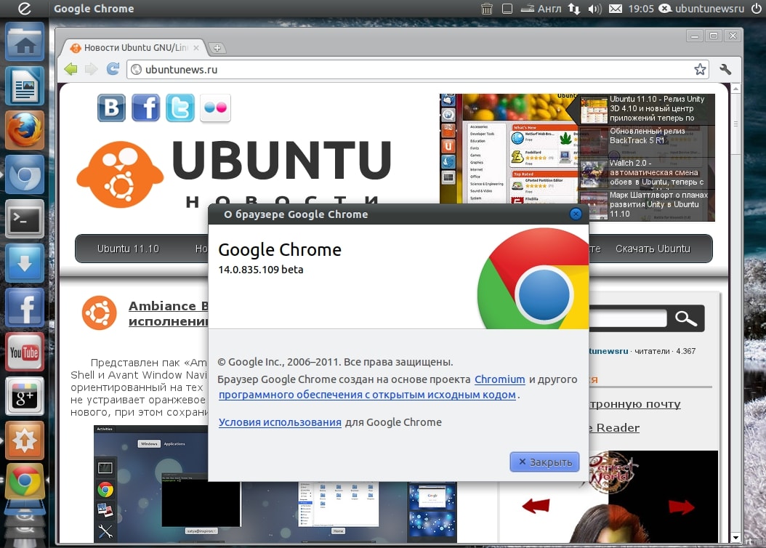The height and width of the screenshot is (548, 766).
Task: Open the Ubuntu 11.10 menu item
Action: [x=128, y=249]
